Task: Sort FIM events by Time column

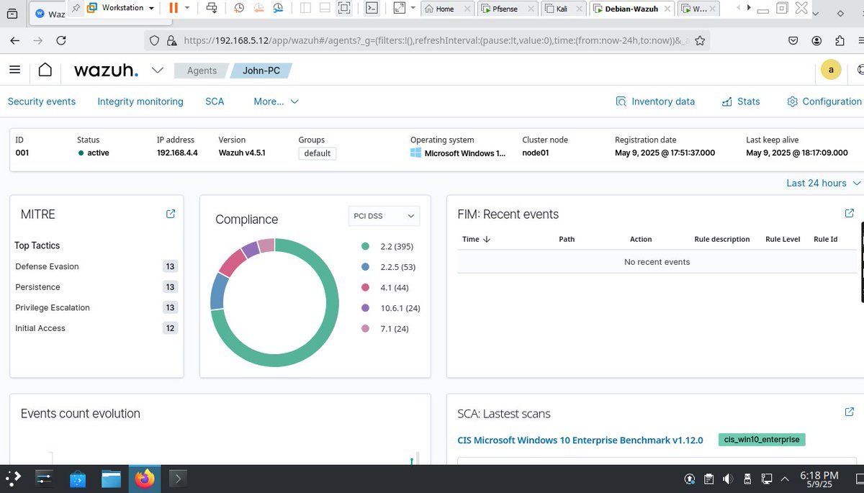Action: (x=476, y=239)
